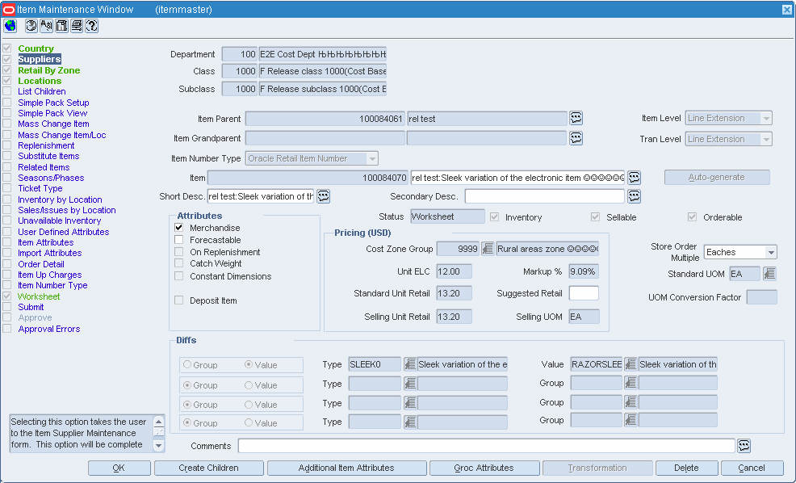The width and height of the screenshot is (796, 483).
Task: Open the Cost Zone Group list of values
Action: [x=488, y=249]
